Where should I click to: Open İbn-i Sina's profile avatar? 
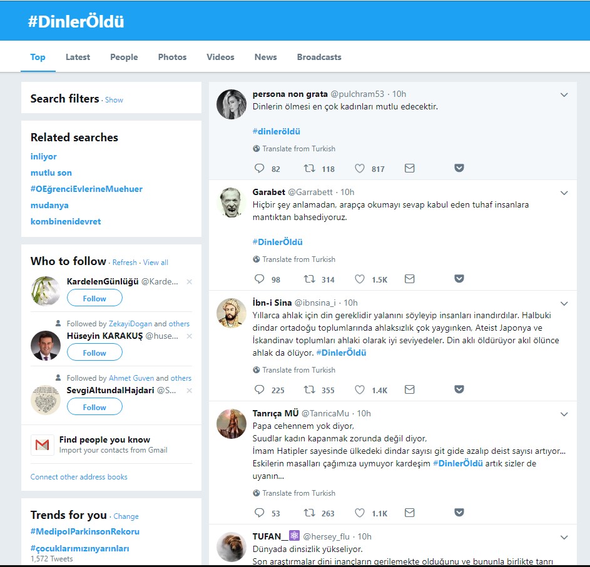[231, 313]
